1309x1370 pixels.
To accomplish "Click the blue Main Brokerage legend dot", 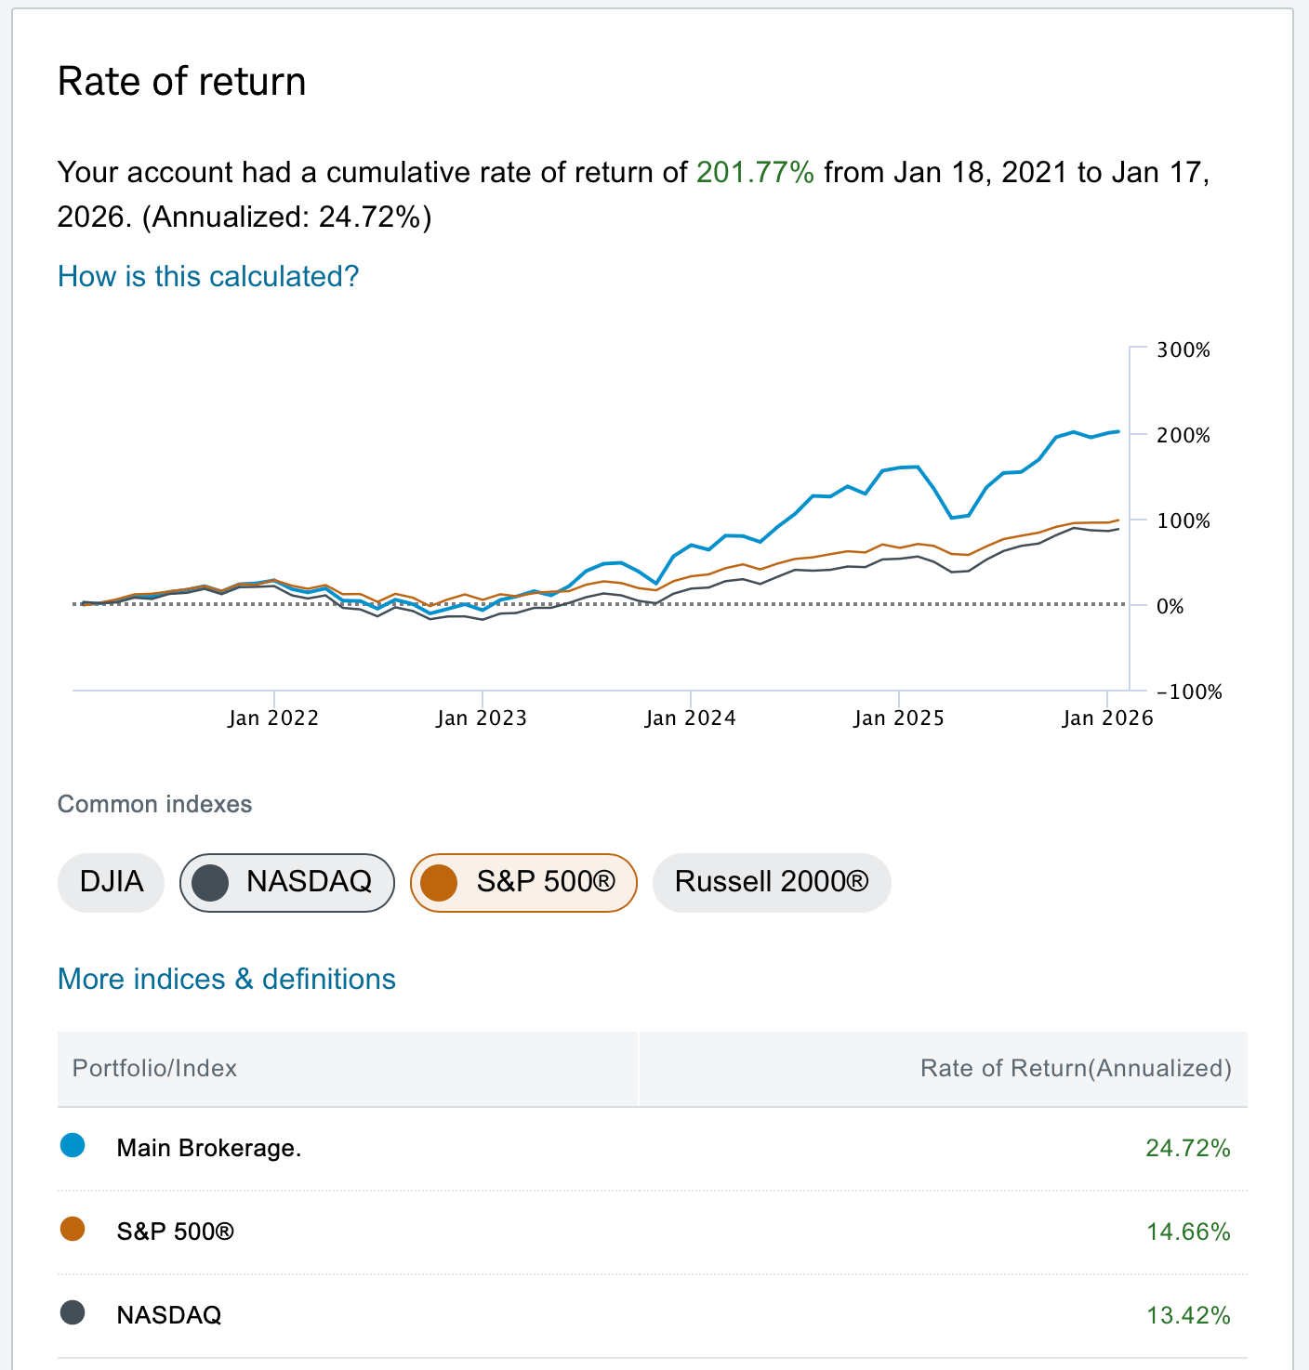I will point(73,1146).
